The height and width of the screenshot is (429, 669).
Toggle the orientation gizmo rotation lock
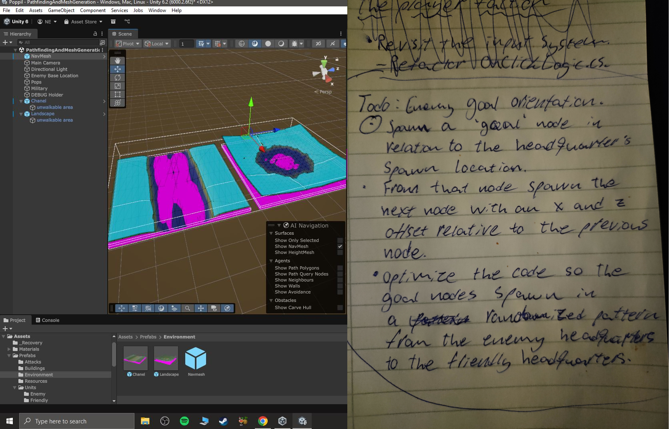[x=337, y=59]
